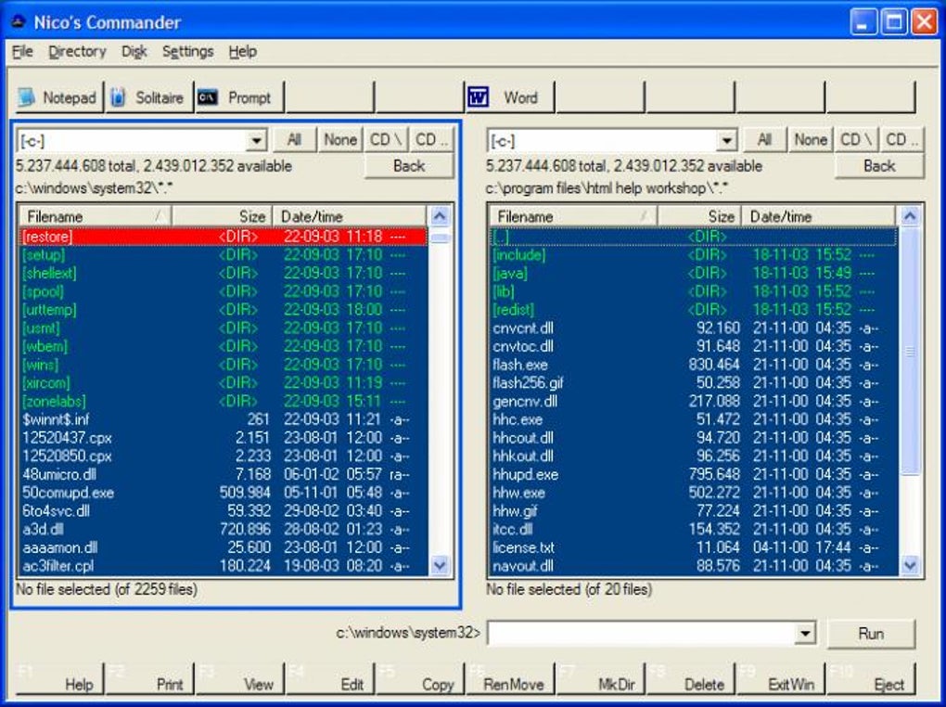Select file license.txt
The width and height of the screenshot is (946, 707).
coord(694,547)
